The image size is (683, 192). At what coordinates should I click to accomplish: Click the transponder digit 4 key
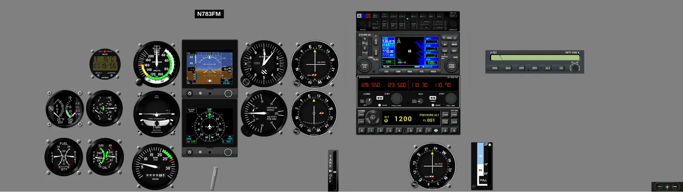pyautogui.click(x=399, y=131)
